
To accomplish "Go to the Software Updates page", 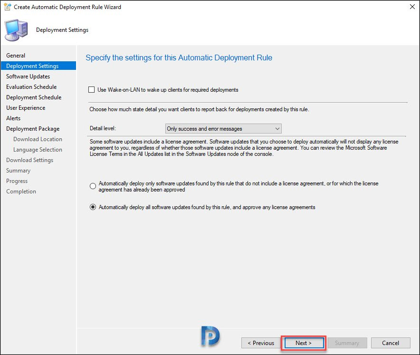I will point(28,77).
